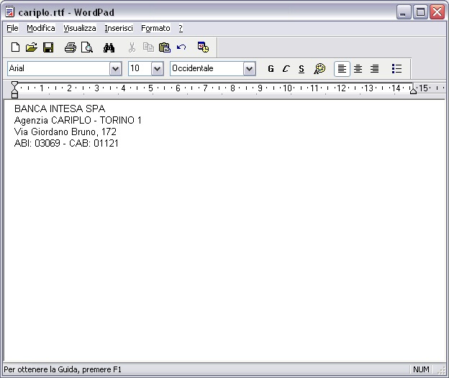Click the status bar text "Per ottenere la Guida"
This screenshot has width=449, height=378.
click(42, 369)
